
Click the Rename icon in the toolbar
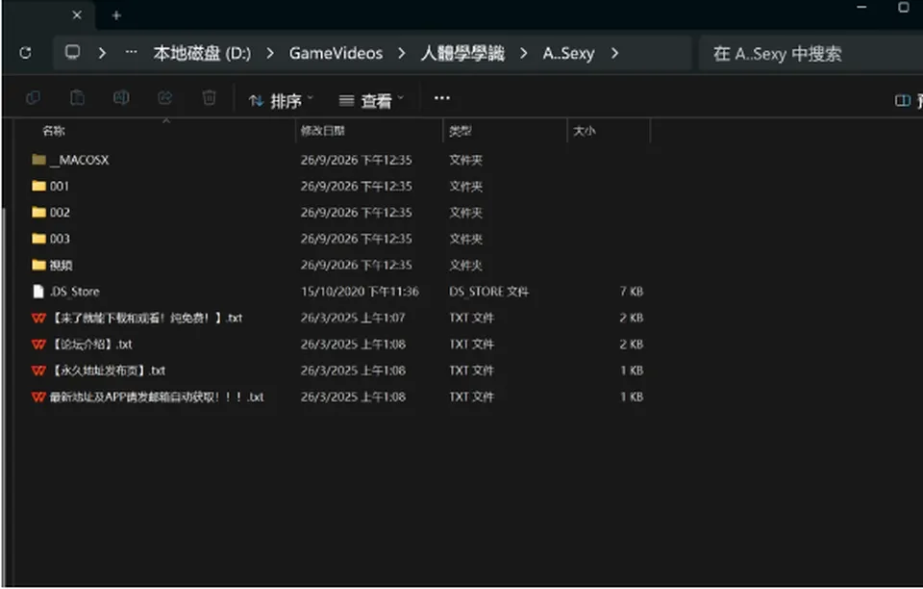pos(121,98)
